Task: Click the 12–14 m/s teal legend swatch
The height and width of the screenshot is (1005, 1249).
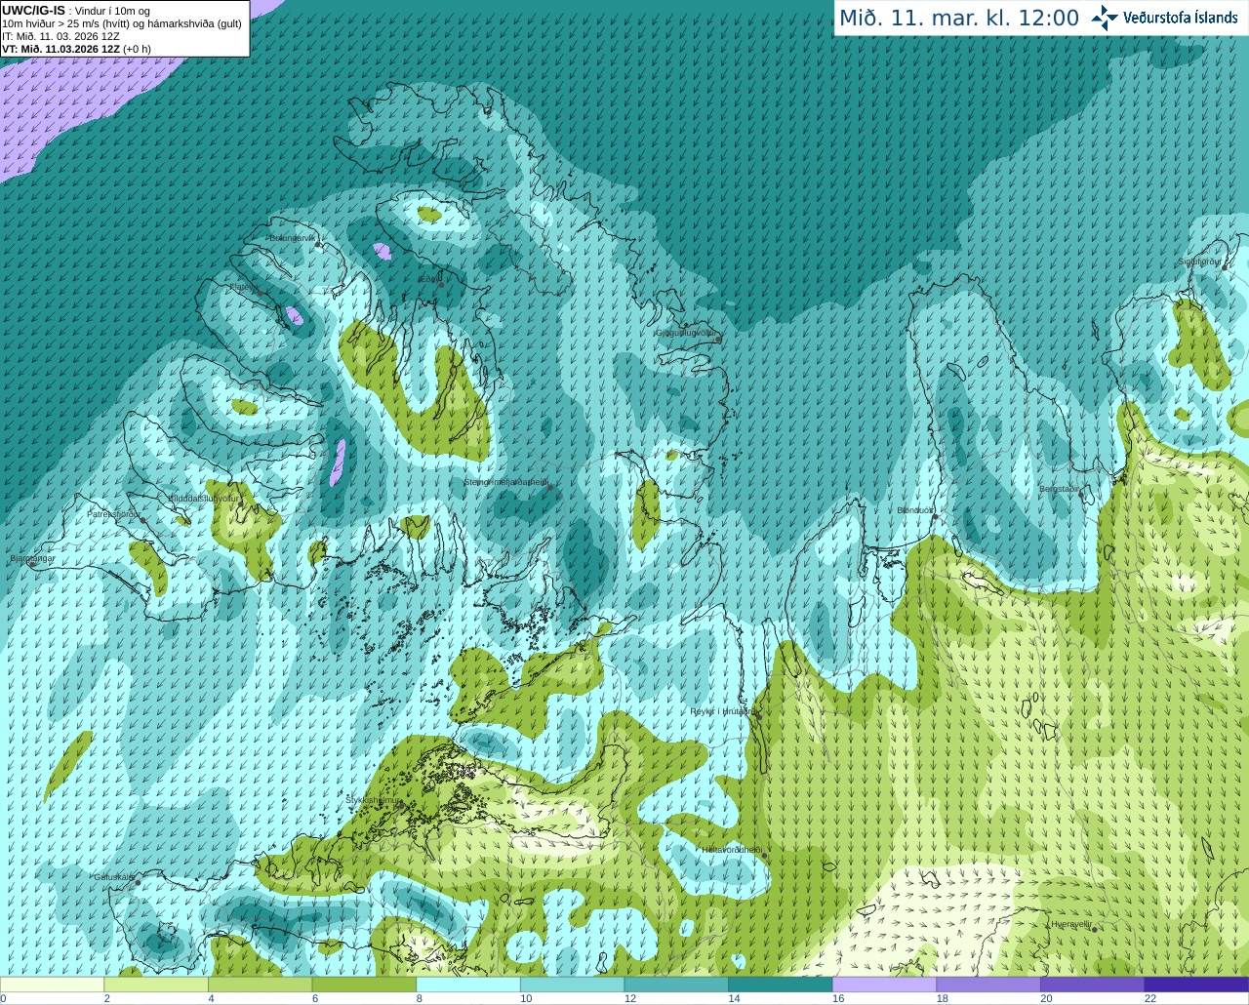Action: click(676, 985)
